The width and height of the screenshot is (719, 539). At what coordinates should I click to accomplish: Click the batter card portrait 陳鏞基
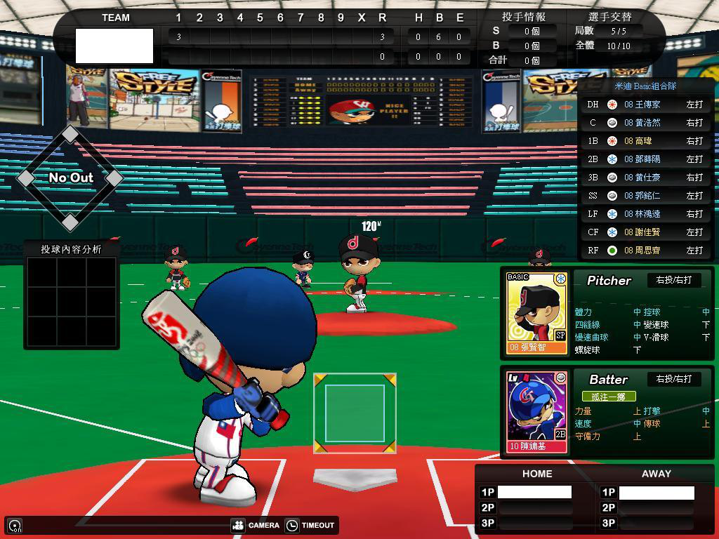[536, 412]
